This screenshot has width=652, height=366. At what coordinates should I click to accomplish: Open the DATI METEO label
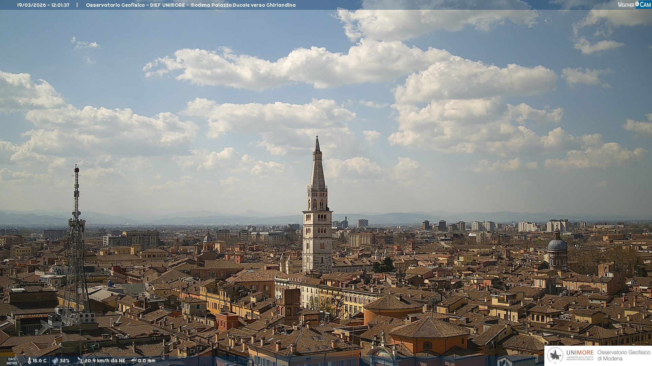click(x=12, y=361)
